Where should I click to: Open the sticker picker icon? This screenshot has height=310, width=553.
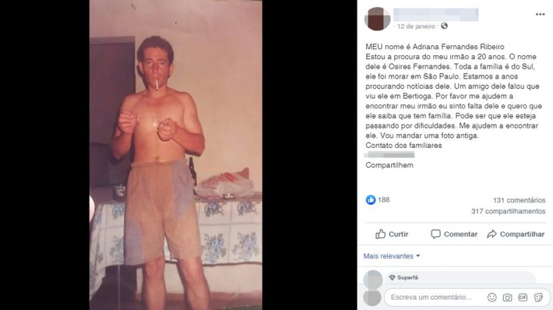(x=539, y=298)
